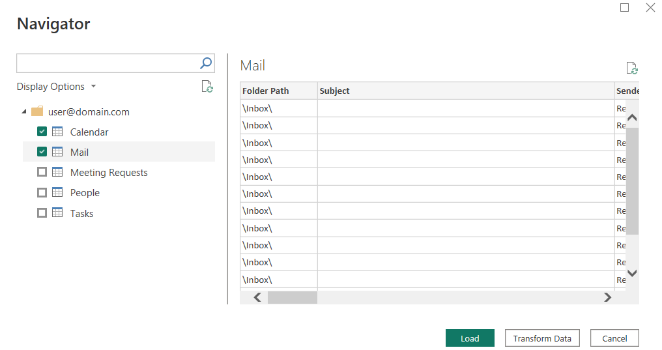Click the user@domain.com folder icon
Screen dimensions: 662x350
(x=37, y=111)
